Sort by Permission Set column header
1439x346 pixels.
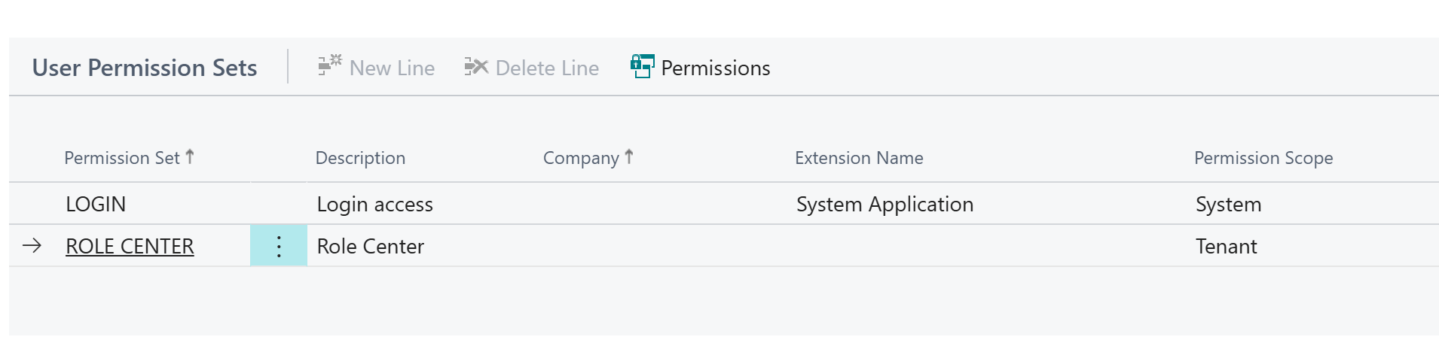coord(121,158)
